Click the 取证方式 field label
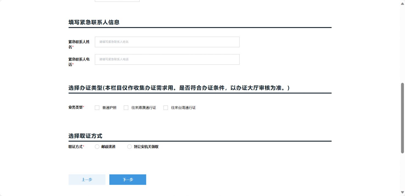Screen dimensions: 405x196 (76, 147)
